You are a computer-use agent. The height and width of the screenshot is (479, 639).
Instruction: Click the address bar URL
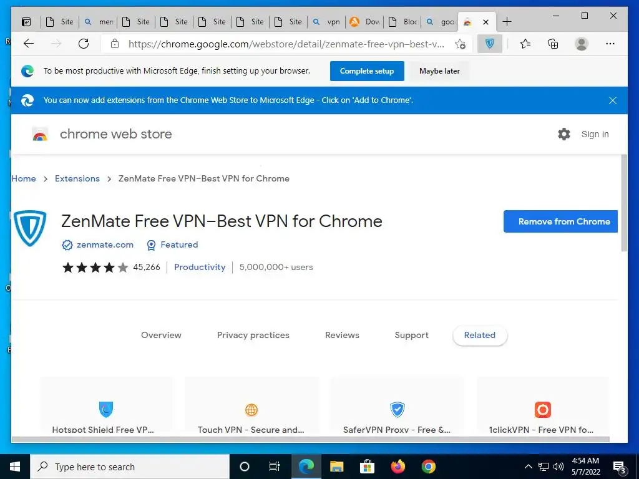point(286,44)
